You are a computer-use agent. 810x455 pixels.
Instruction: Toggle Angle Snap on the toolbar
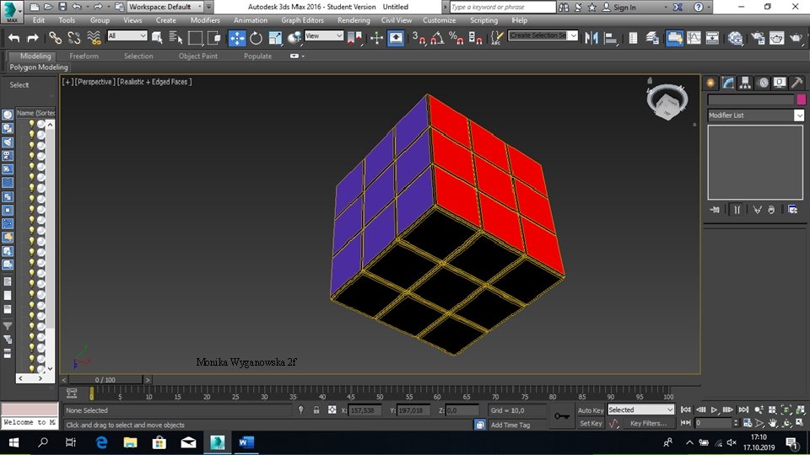[438, 38]
